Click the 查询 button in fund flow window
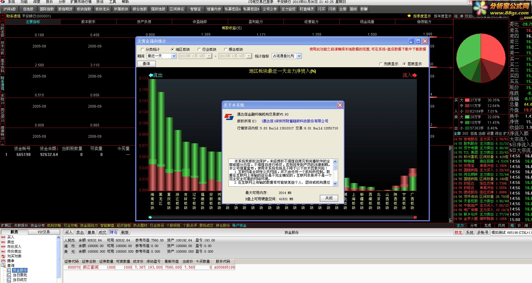 pos(146,64)
